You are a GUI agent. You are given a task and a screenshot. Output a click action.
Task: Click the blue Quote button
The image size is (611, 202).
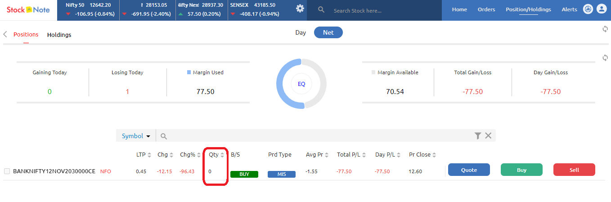(x=469, y=170)
